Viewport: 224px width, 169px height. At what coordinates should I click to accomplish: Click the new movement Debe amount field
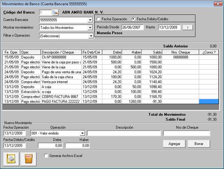pos(50,146)
